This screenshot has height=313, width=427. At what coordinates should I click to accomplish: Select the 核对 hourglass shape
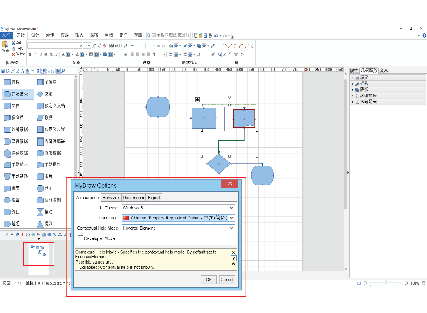[x=40, y=212]
